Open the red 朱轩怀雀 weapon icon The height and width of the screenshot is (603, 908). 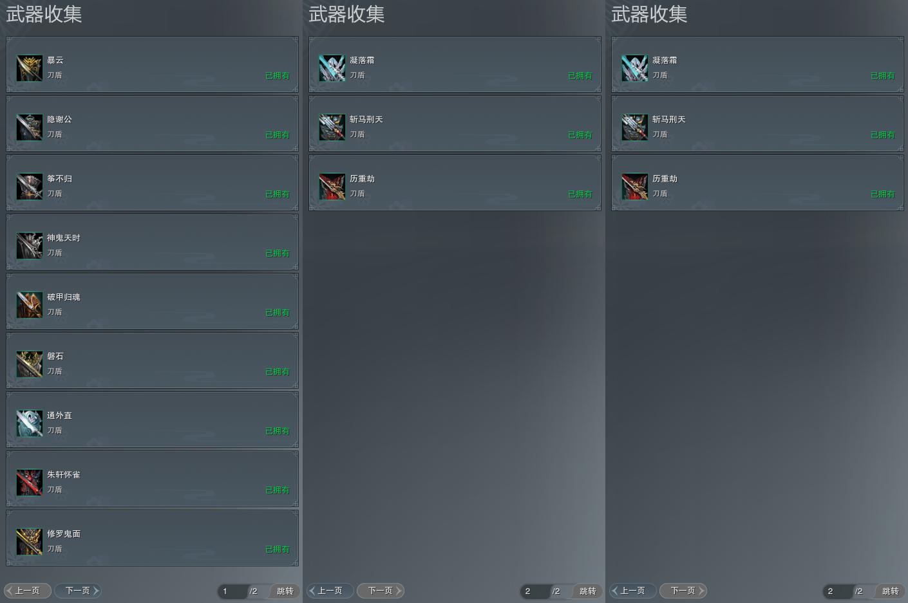(x=29, y=482)
